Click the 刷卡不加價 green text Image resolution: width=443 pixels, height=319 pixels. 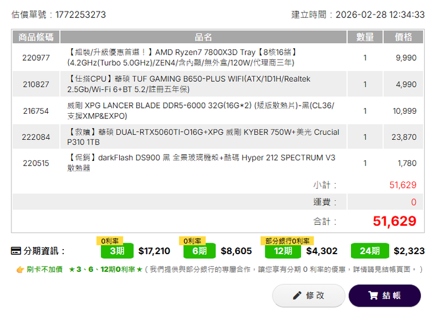click(45, 270)
